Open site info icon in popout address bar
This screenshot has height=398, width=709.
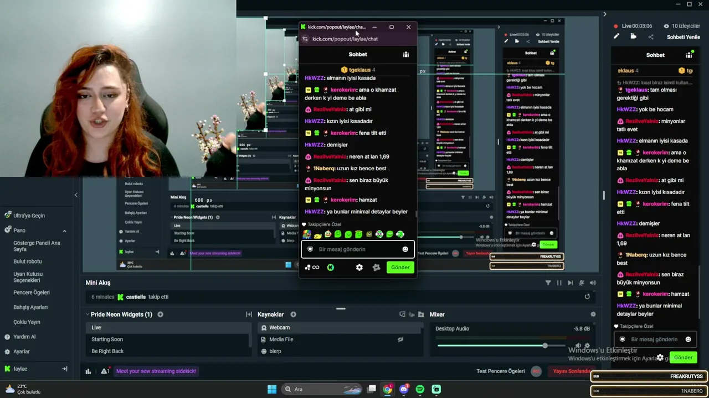(305, 39)
